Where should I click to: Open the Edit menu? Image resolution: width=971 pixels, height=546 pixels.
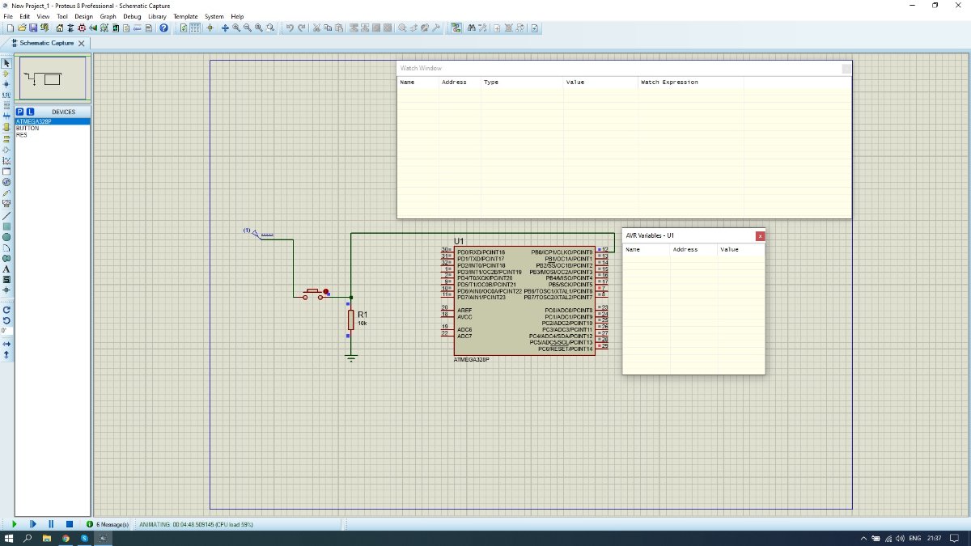[25, 16]
